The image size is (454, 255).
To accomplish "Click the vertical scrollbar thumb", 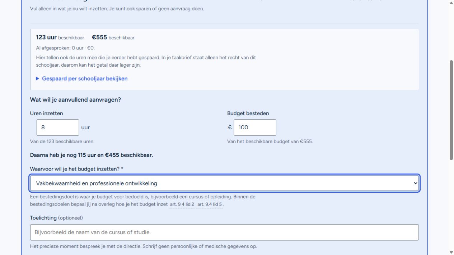I will click(451, 110).
